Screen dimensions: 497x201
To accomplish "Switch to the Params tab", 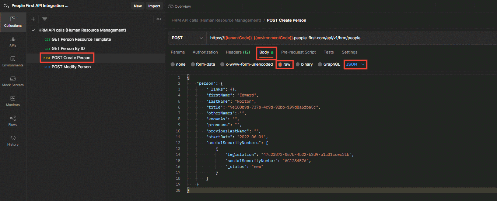I will tap(178, 52).
